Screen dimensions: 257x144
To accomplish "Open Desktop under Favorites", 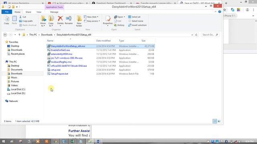I will click(13, 46).
